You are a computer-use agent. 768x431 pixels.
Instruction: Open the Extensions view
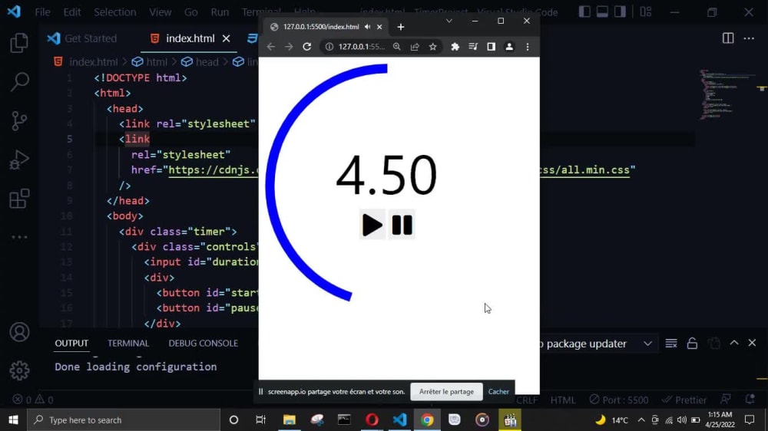pyautogui.click(x=19, y=199)
